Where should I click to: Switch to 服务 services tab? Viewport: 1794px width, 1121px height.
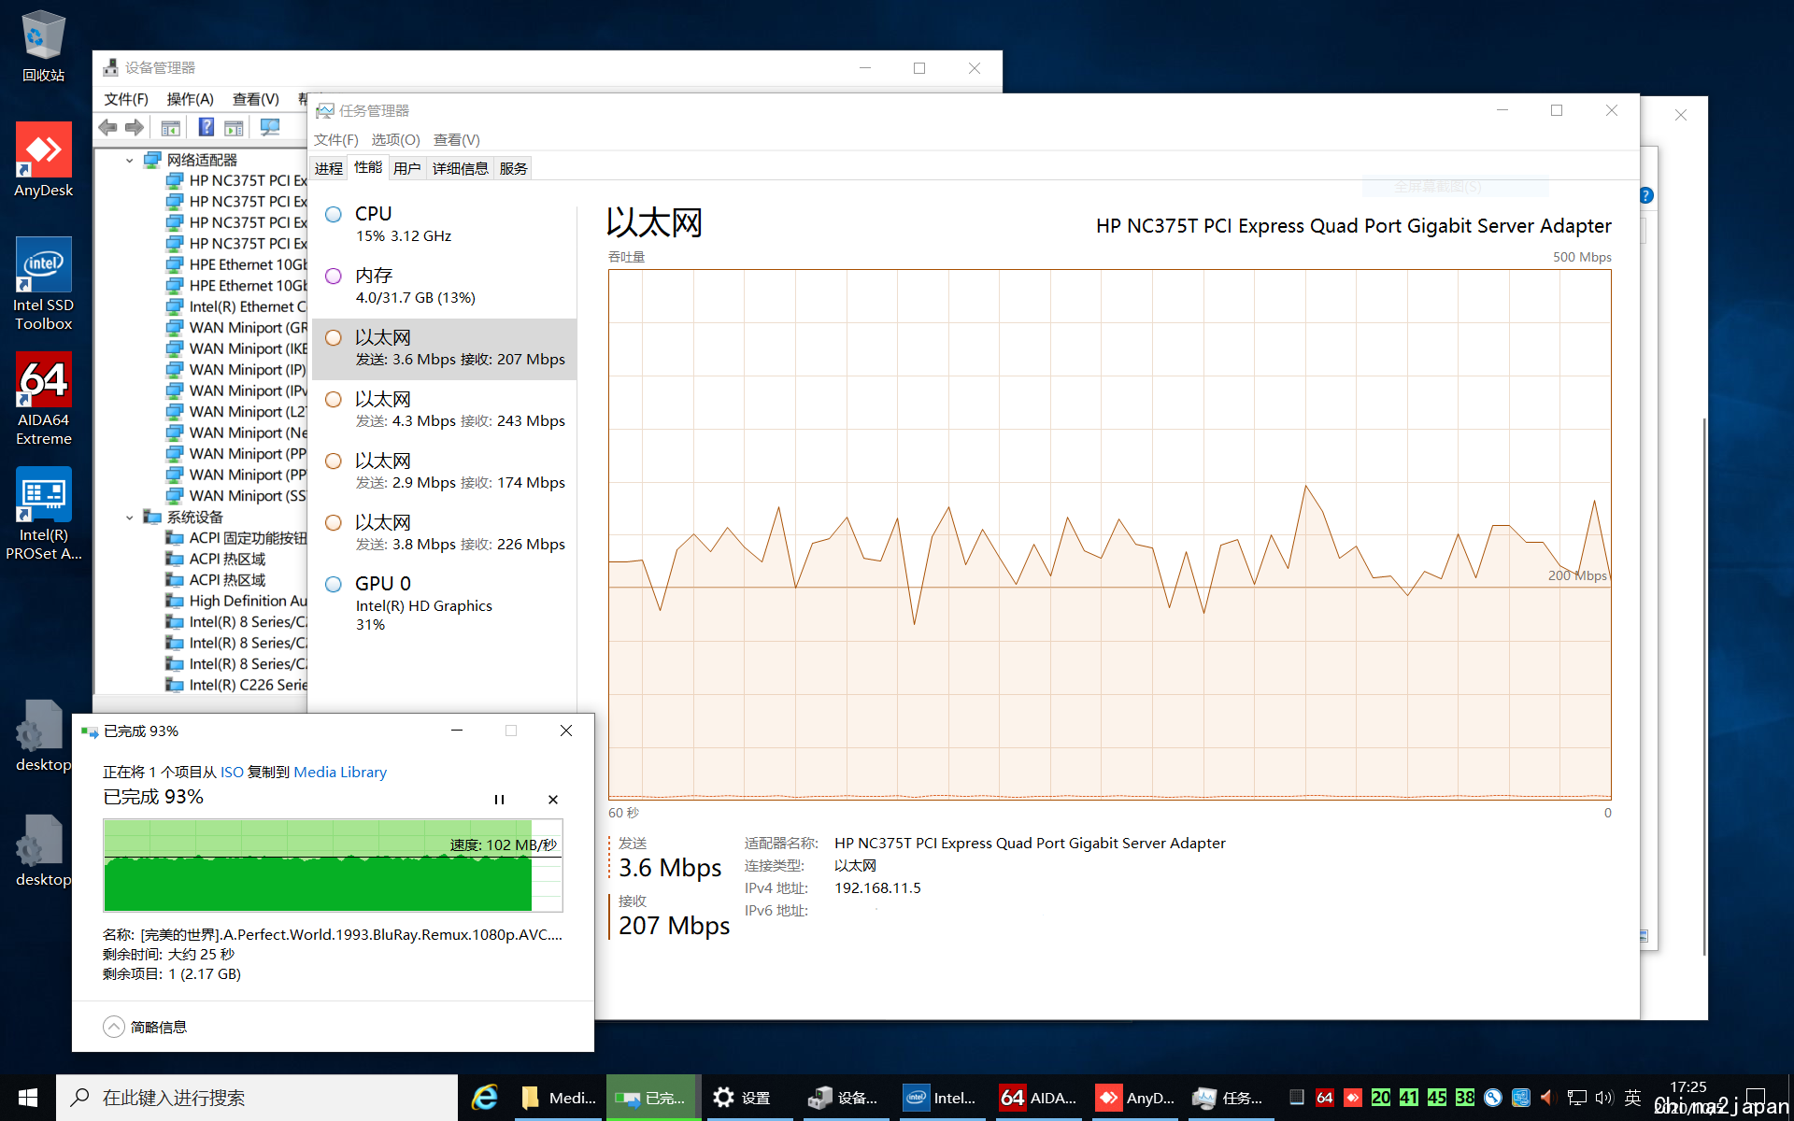[x=513, y=168]
